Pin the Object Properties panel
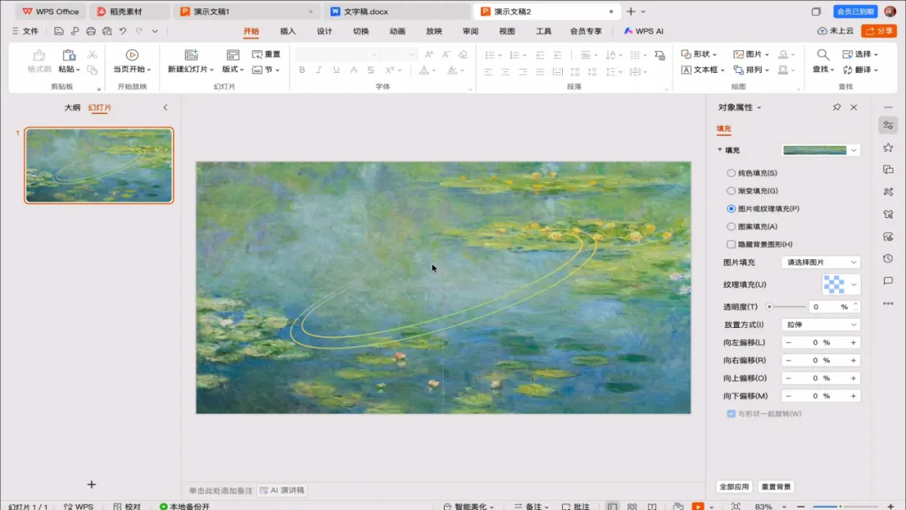This screenshot has width=906, height=510. (x=836, y=107)
